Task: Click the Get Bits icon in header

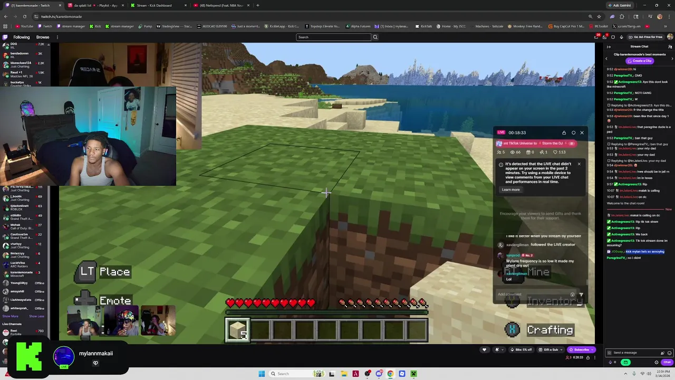Action: (621, 37)
